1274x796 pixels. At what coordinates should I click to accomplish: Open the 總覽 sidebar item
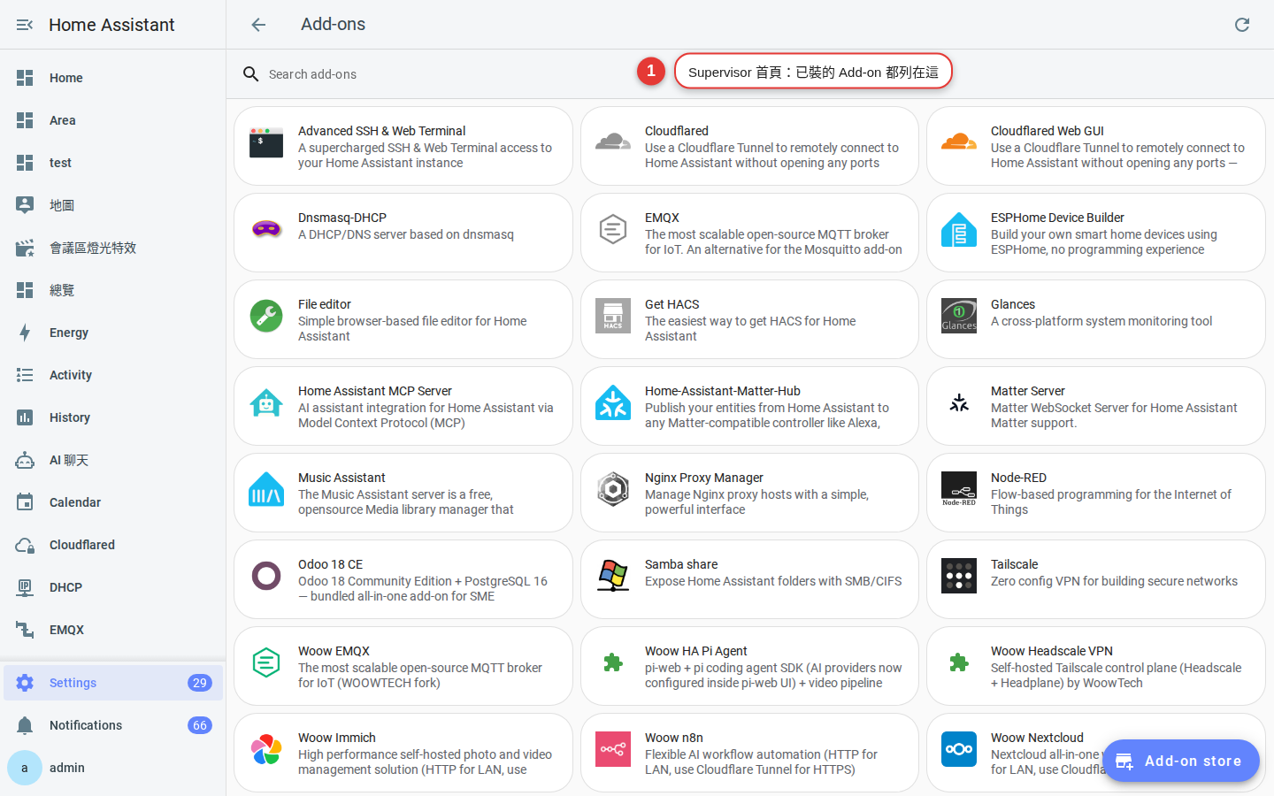click(113, 290)
